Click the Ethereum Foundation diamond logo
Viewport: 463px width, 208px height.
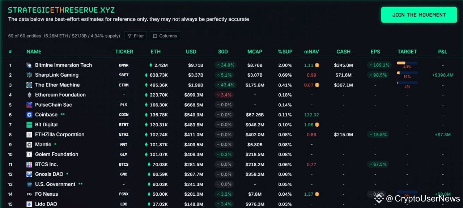[x=29, y=95]
